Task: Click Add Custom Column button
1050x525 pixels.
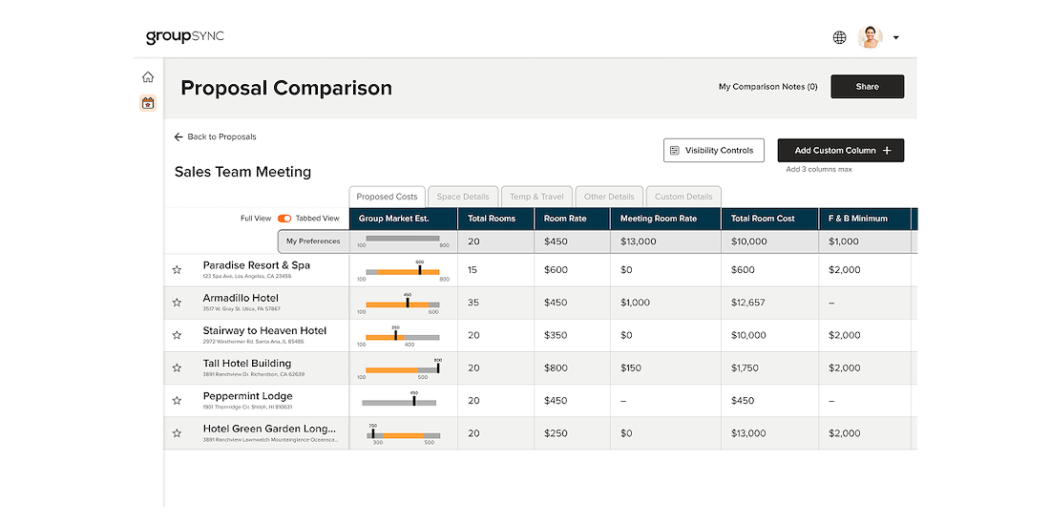Action: (840, 150)
